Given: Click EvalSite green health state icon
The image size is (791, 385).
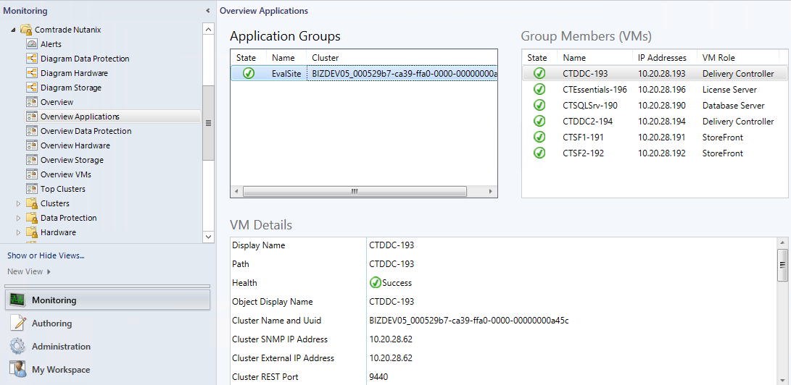Looking at the screenshot, I should 249,74.
